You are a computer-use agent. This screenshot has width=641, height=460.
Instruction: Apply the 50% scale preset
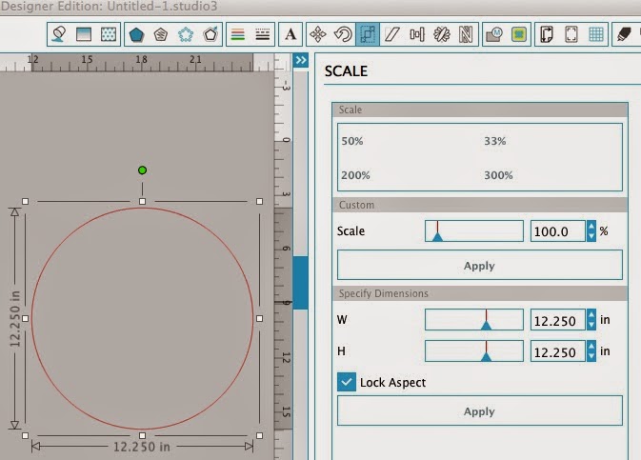352,141
